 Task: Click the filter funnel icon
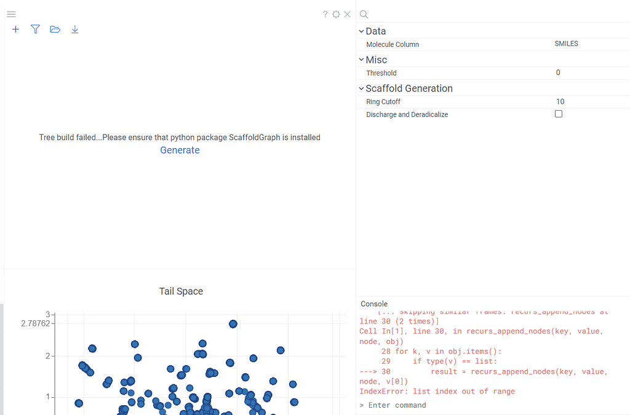click(x=35, y=30)
